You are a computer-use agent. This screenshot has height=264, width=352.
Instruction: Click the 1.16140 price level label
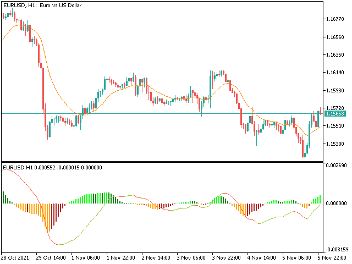[335, 73]
